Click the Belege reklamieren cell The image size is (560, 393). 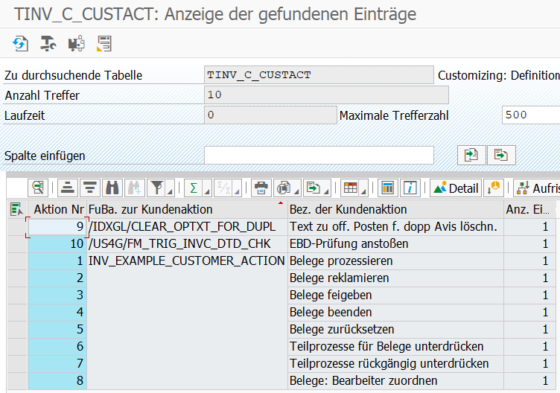click(395, 278)
